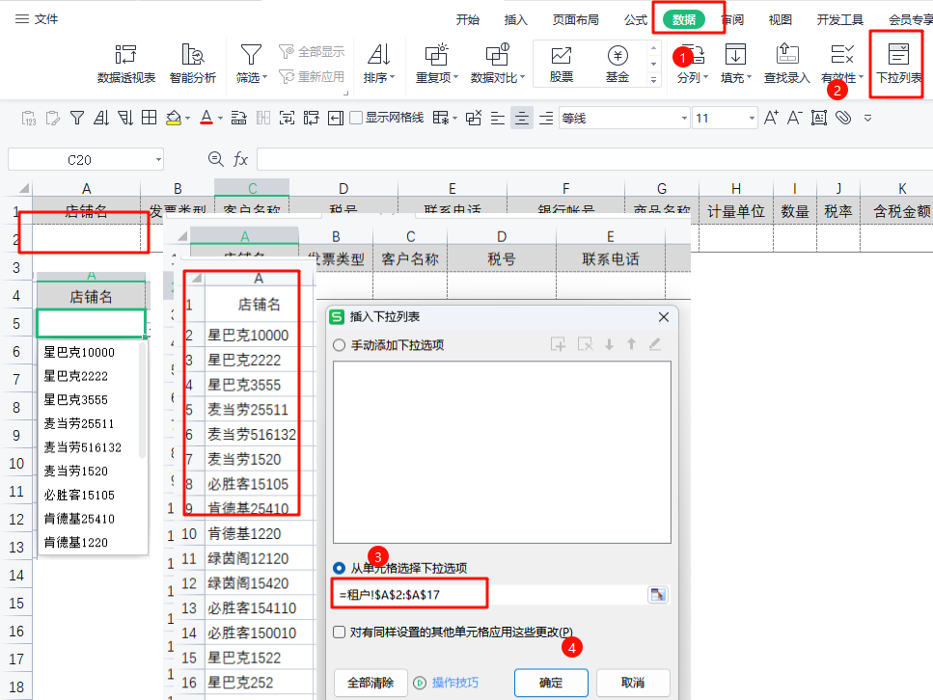Click the add option icon in dialog
933x700 pixels.
click(558, 344)
